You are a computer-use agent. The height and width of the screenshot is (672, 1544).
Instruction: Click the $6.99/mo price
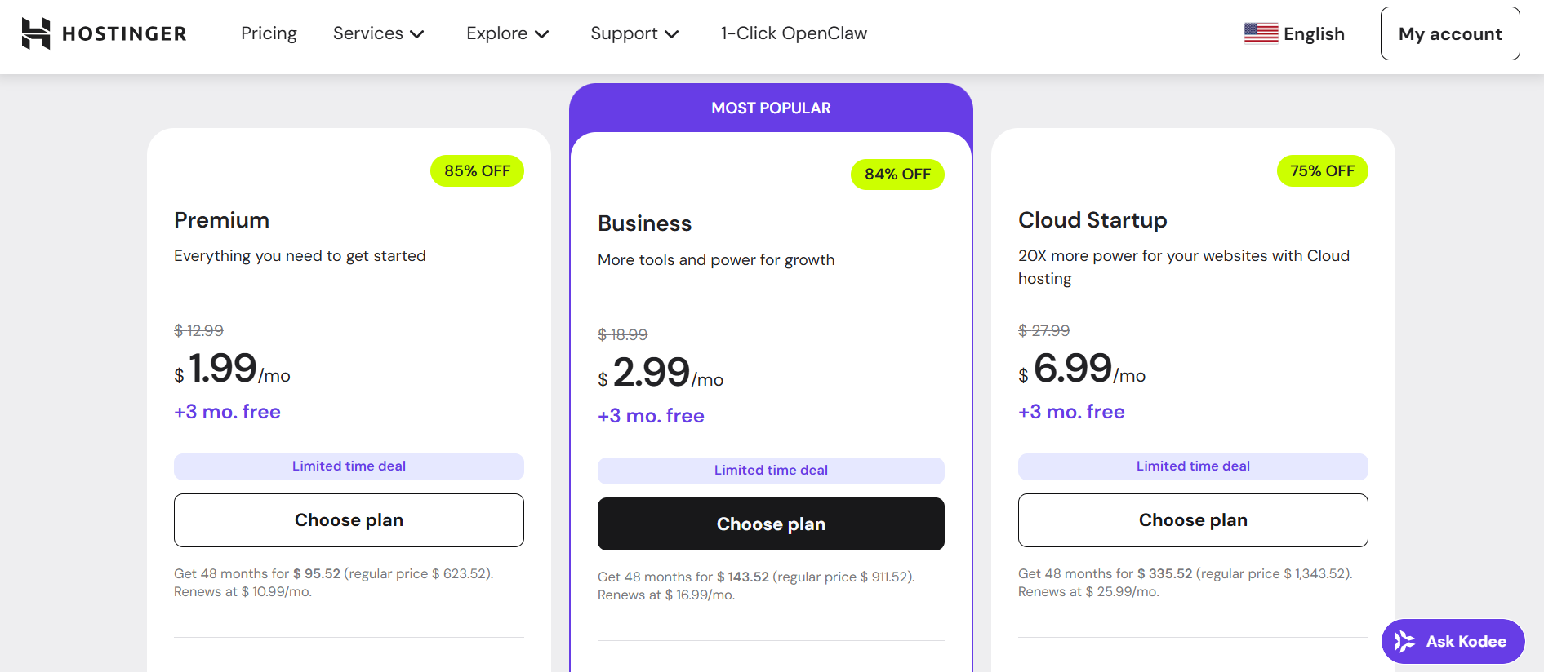(x=1082, y=369)
